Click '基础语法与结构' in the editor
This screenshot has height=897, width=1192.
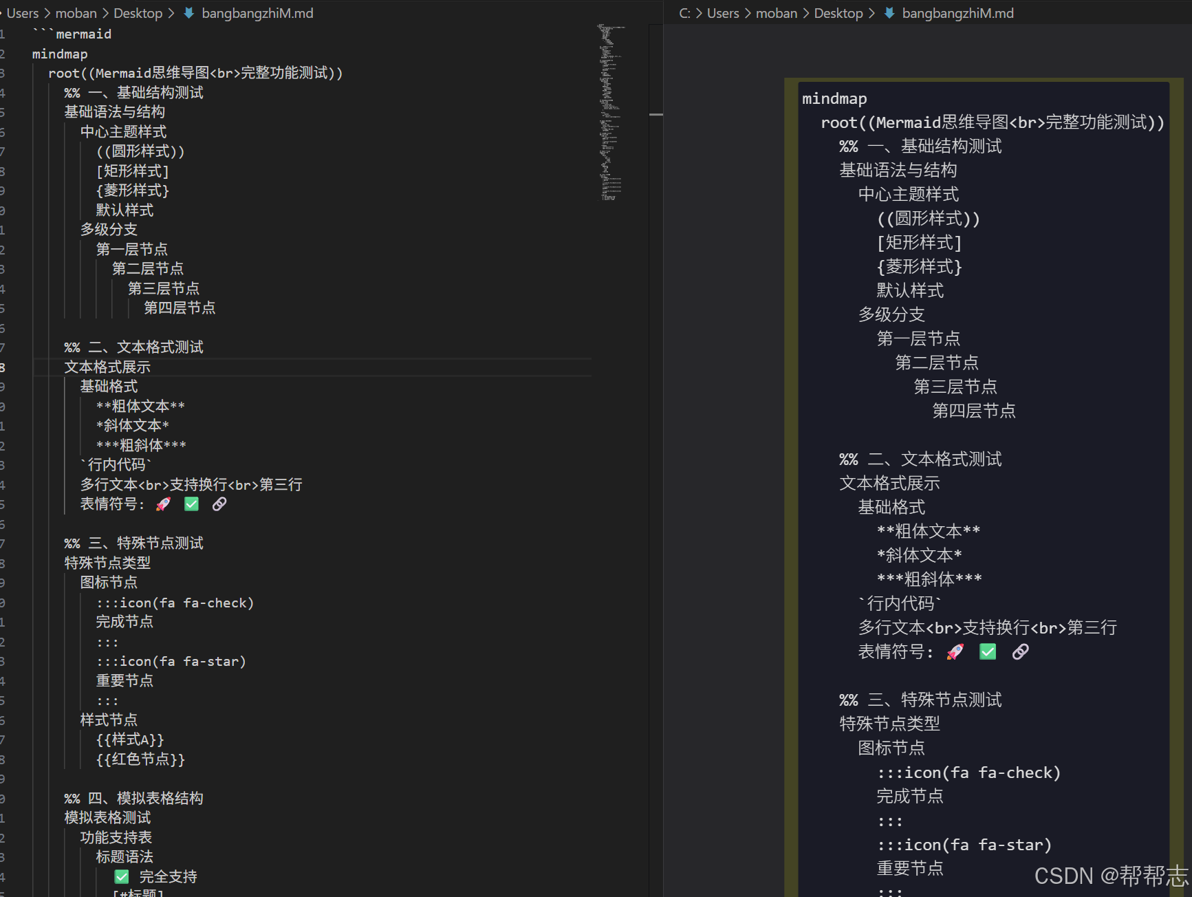coord(114,111)
